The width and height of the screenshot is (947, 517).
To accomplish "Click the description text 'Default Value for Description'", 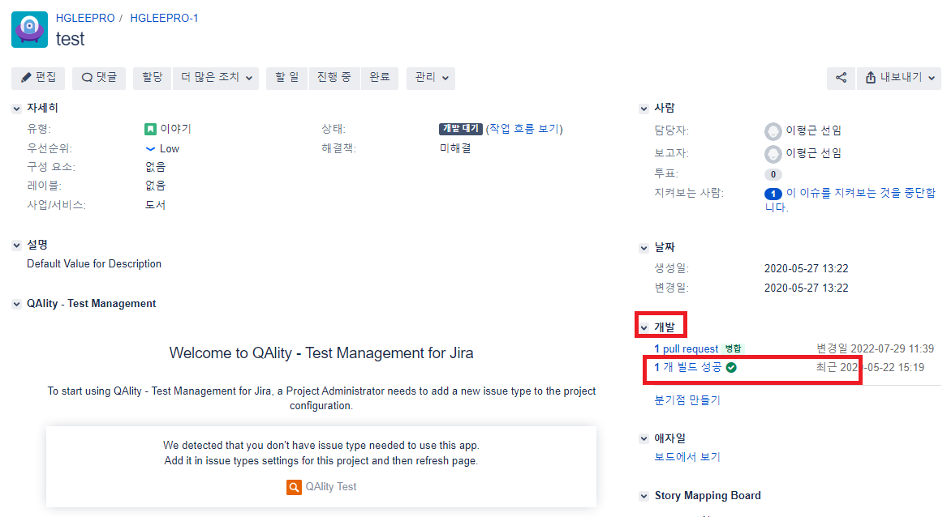I will pyautogui.click(x=94, y=264).
